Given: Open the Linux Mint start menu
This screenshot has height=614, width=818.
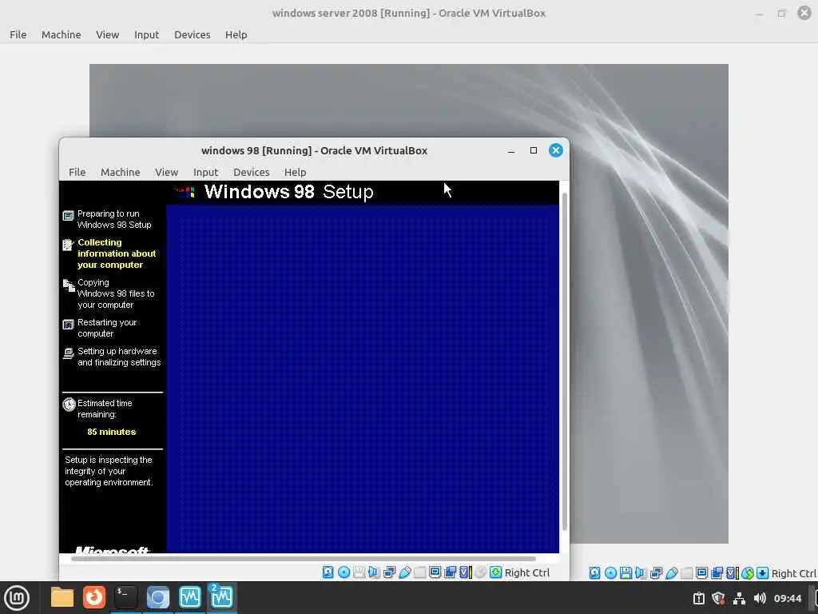Looking at the screenshot, I should point(16,597).
